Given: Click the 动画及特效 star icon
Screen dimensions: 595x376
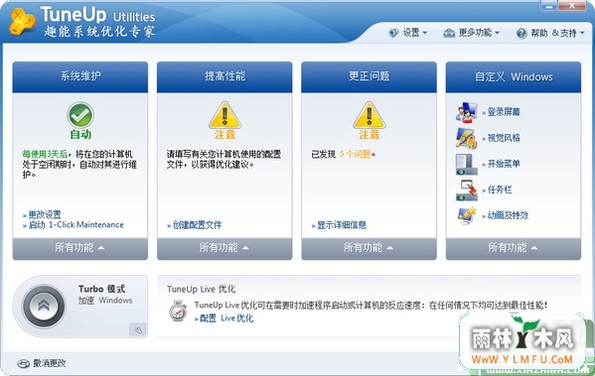Looking at the screenshot, I should 466,215.
